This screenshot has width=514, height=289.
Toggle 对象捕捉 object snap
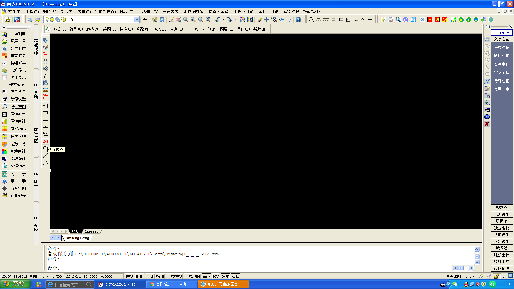tap(174, 276)
